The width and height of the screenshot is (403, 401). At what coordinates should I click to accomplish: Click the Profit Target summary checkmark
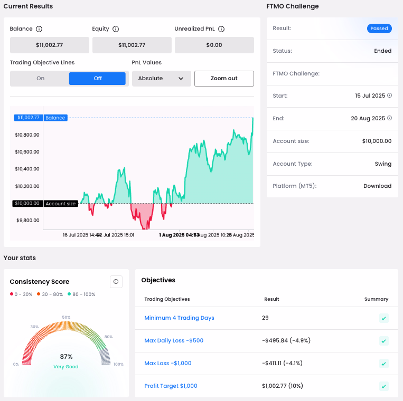(x=384, y=386)
